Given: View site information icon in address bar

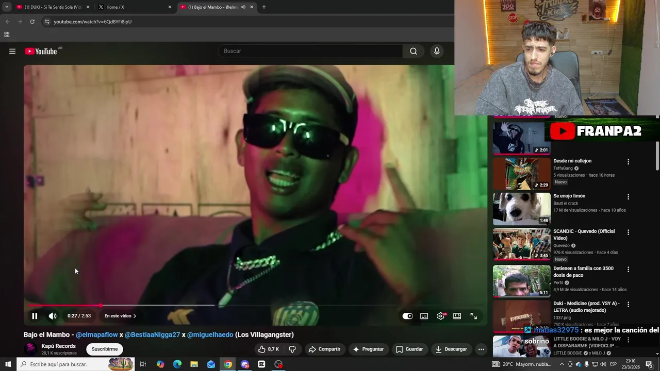Looking at the screenshot, I should tap(46, 22).
